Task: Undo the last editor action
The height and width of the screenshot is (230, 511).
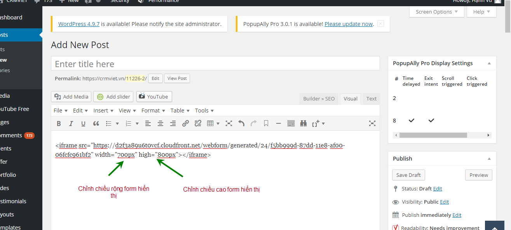Action: 241,124
